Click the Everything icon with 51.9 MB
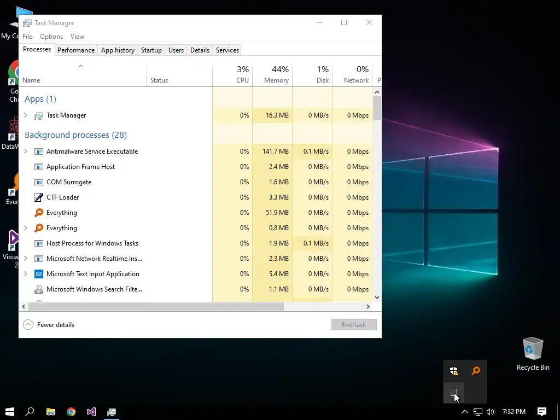Viewport: 560px width, 420px height. tap(39, 213)
